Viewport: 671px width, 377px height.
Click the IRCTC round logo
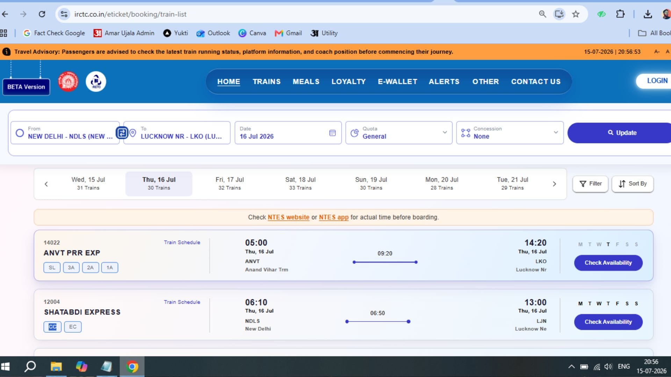pos(96,82)
